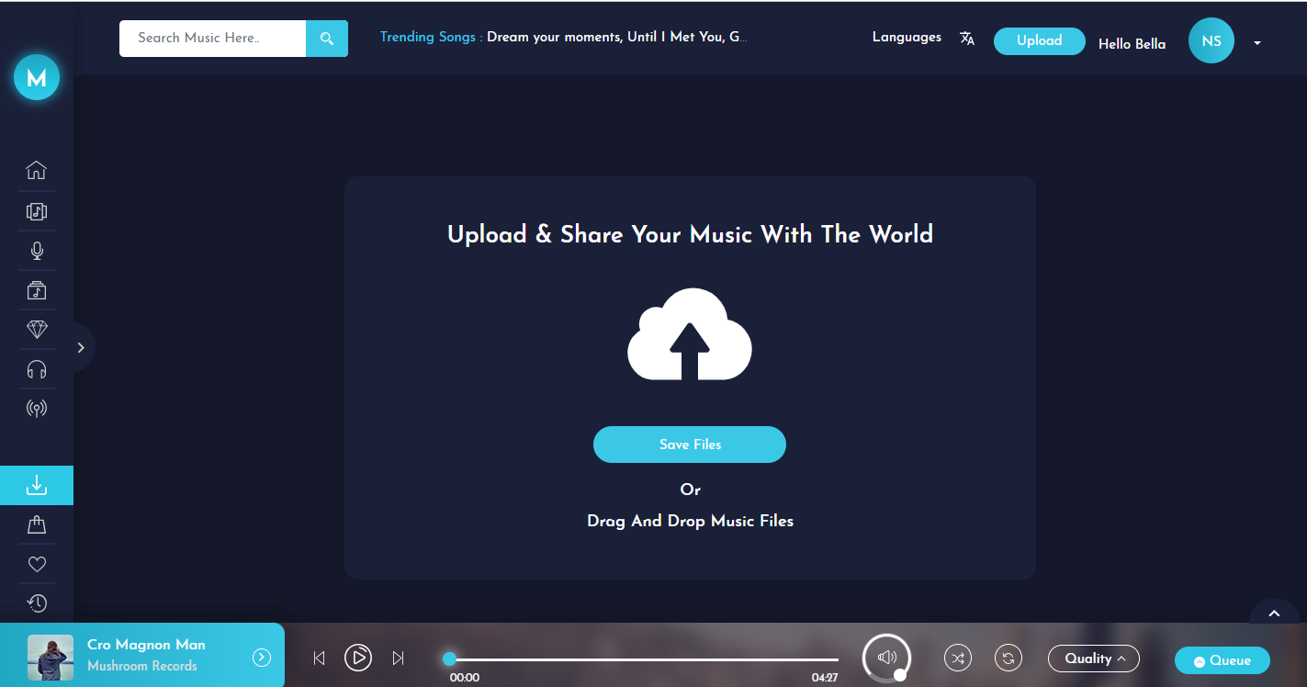Open the History clock icon
This screenshot has height=687, width=1307.
coord(37,603)
